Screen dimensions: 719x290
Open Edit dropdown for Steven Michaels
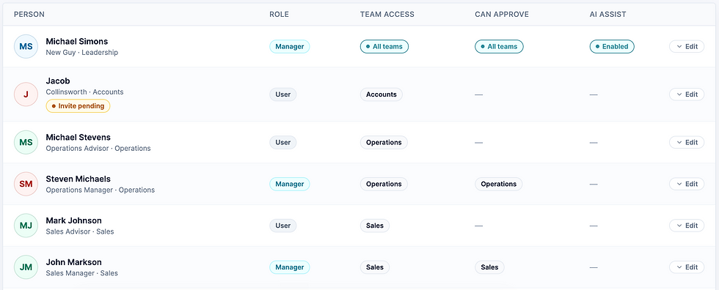point(687,185)
